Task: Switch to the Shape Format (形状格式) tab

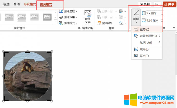Action: click(x=30, y=4)
